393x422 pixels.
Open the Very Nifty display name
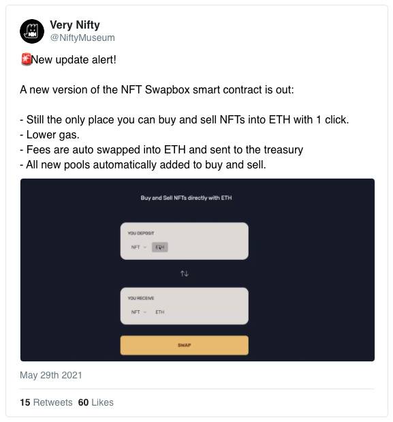[x=75, y=25]
